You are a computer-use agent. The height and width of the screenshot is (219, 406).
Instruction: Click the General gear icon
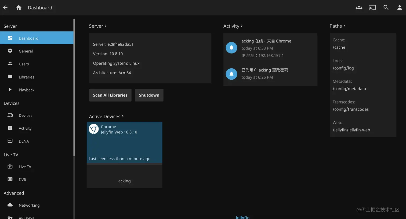coord(10,51)
